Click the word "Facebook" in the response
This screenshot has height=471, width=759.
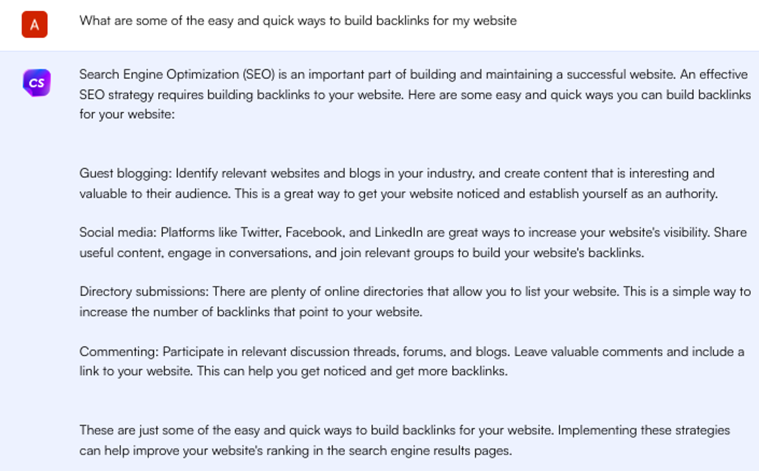point(315,232)
